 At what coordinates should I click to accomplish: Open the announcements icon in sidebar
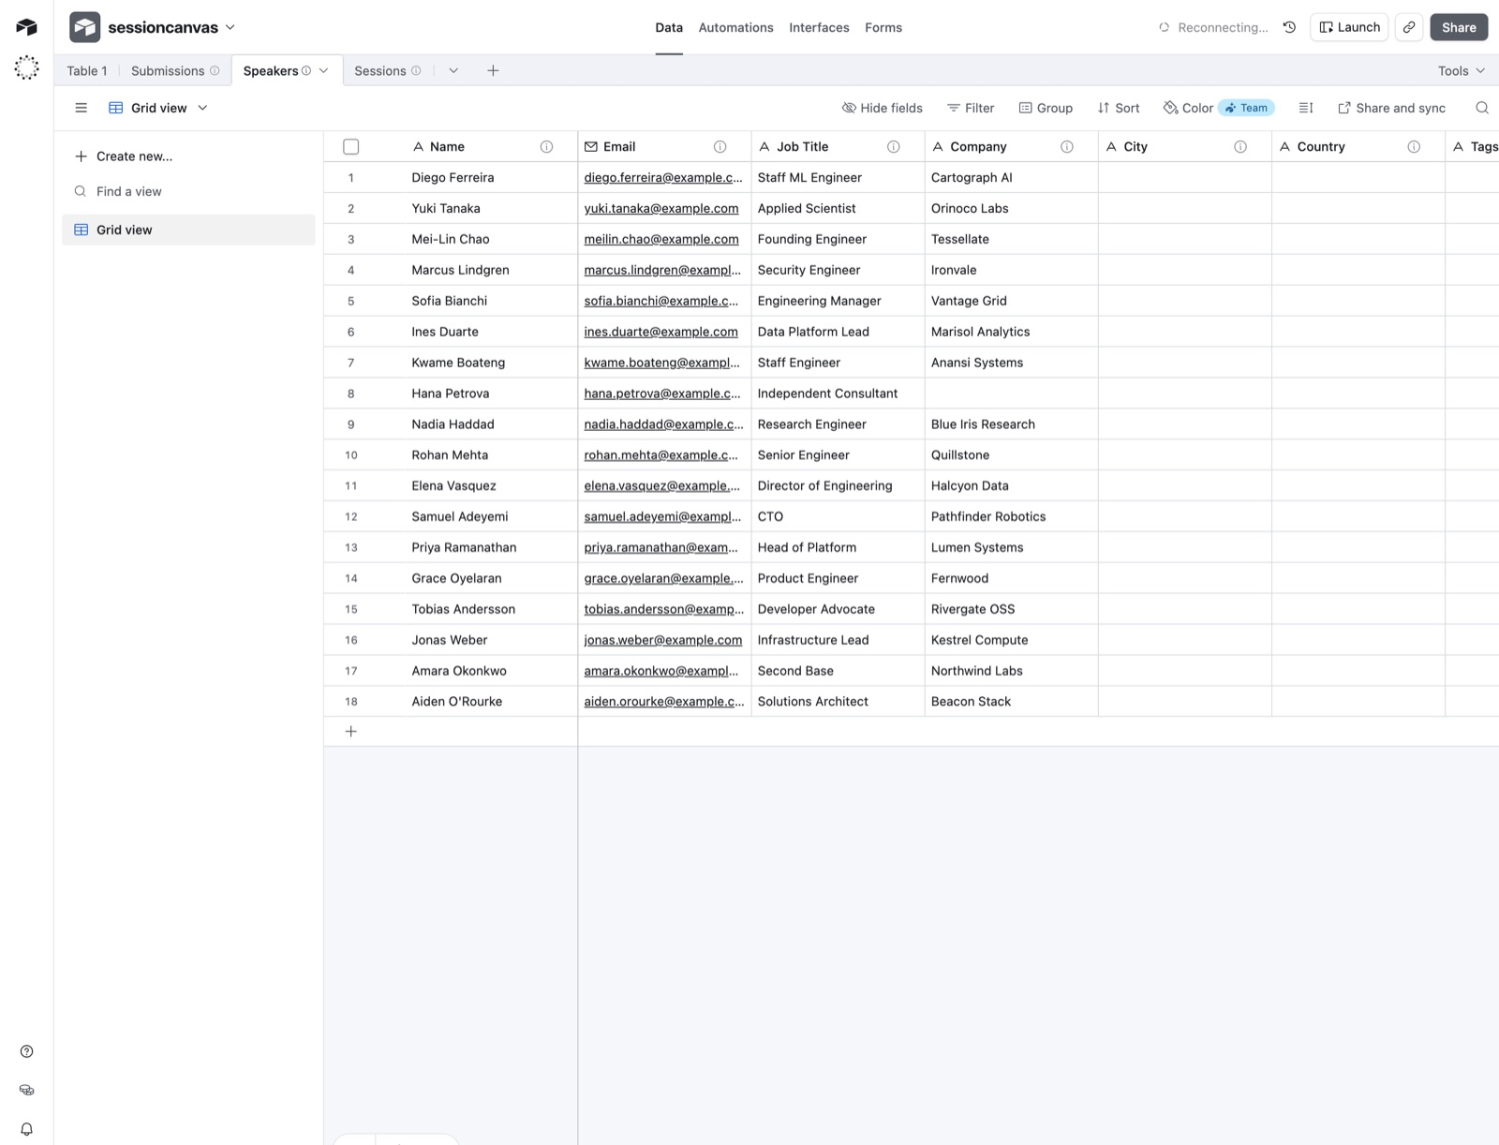[x=26, y=1090]
